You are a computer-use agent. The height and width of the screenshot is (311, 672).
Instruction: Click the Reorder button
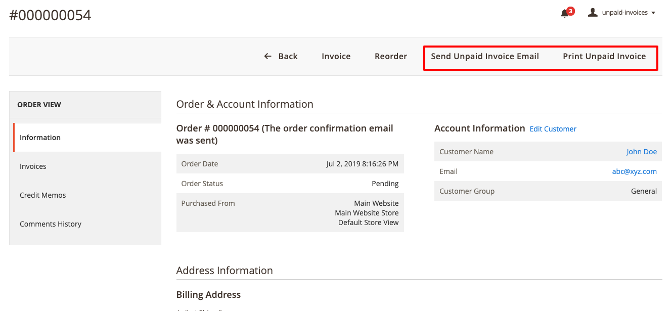tap(390, 56)
